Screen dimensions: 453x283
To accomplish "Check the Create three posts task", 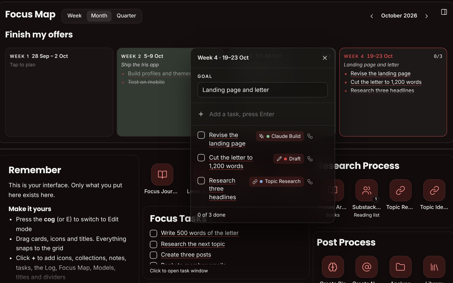I will coord(153,255).
